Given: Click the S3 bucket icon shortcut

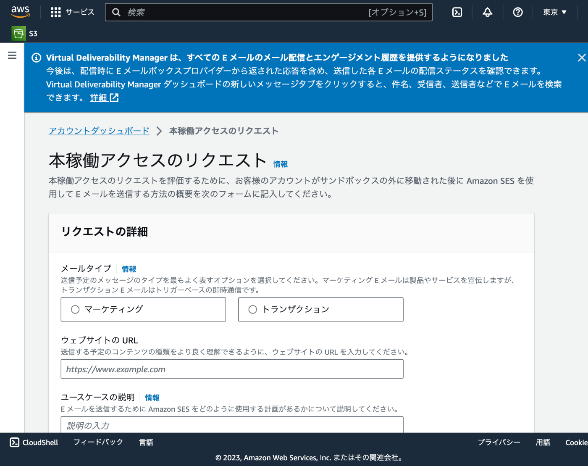Looking at the screenshot, I should [x=18, y=34].
